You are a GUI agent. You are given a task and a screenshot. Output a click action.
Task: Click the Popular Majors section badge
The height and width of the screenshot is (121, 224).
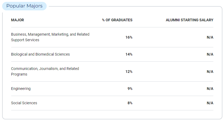click(25, 6)
